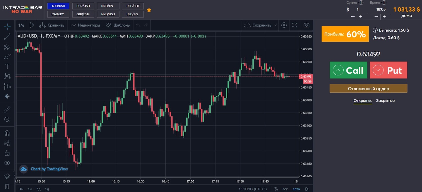Open the prediction and measurement tools
The image size is (422, 192).
[x=7, y=86]
